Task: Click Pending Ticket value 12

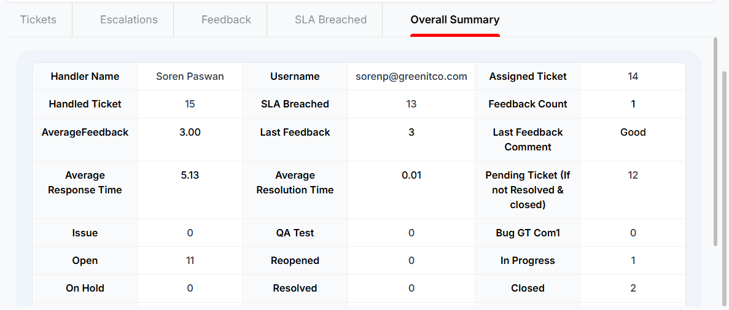Action: (x=633, y=175)
